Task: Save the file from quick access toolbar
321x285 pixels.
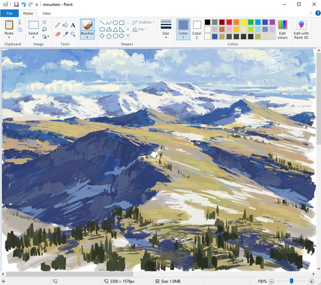Action: tap(17, 4)
